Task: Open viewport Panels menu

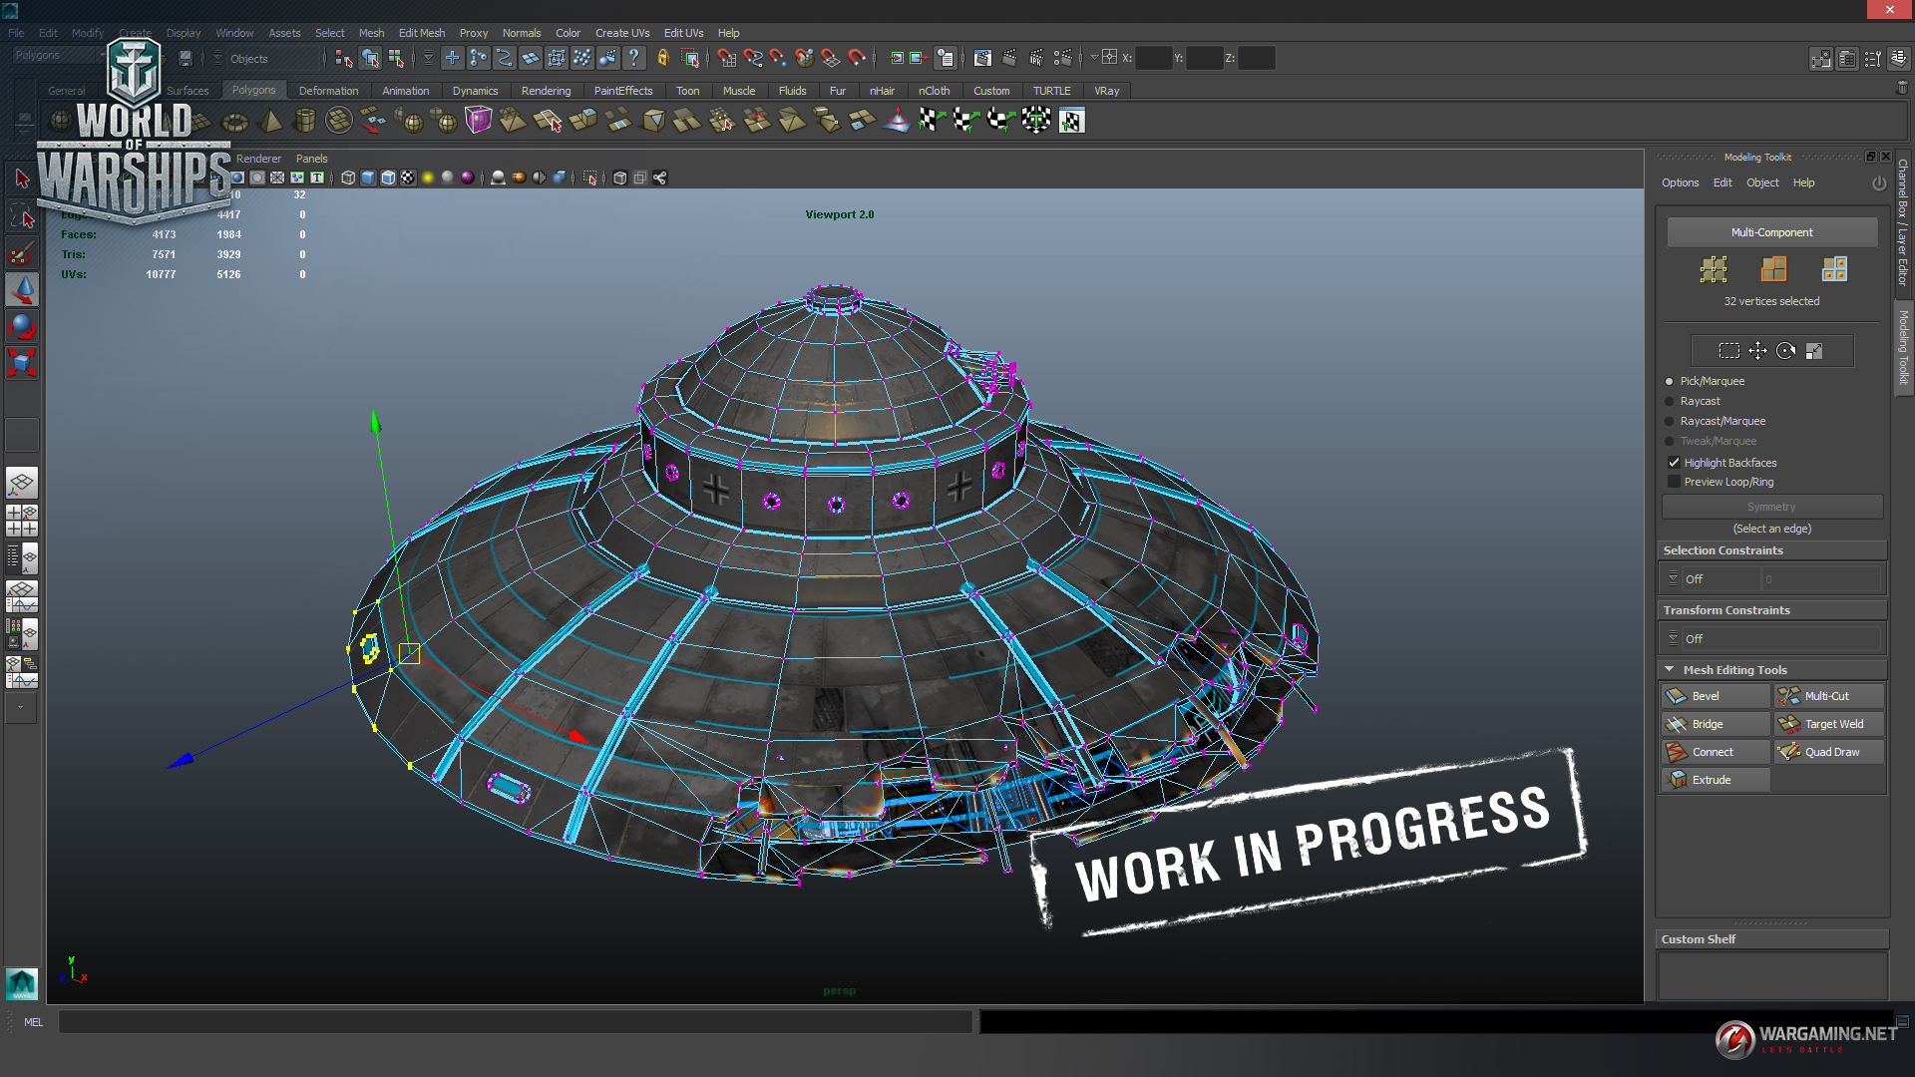Action: [311, 159]
